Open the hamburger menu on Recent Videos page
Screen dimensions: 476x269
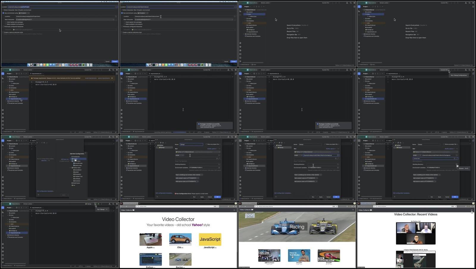tap(472, 210)
